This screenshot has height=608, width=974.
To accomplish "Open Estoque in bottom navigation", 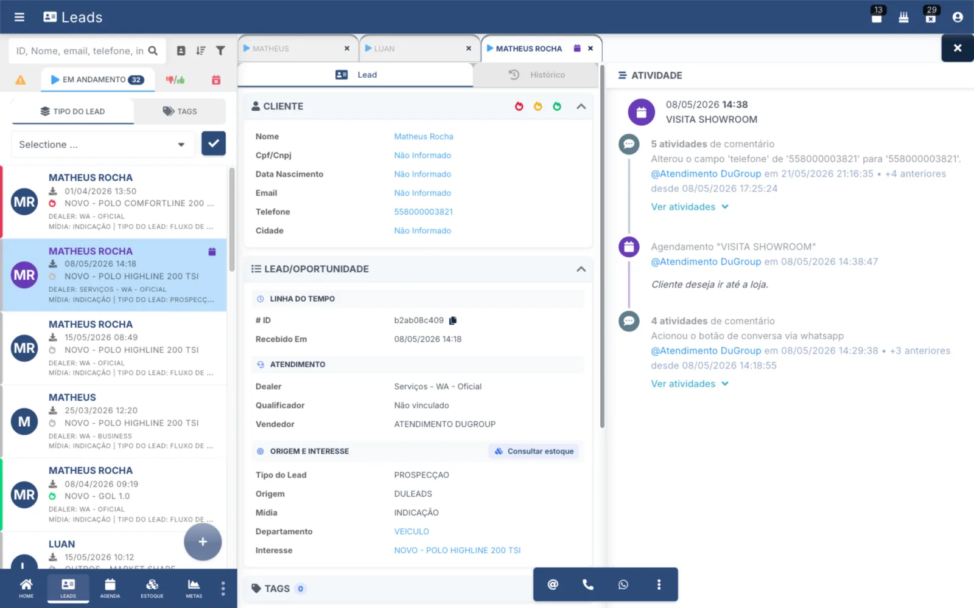I will point(152,588).
